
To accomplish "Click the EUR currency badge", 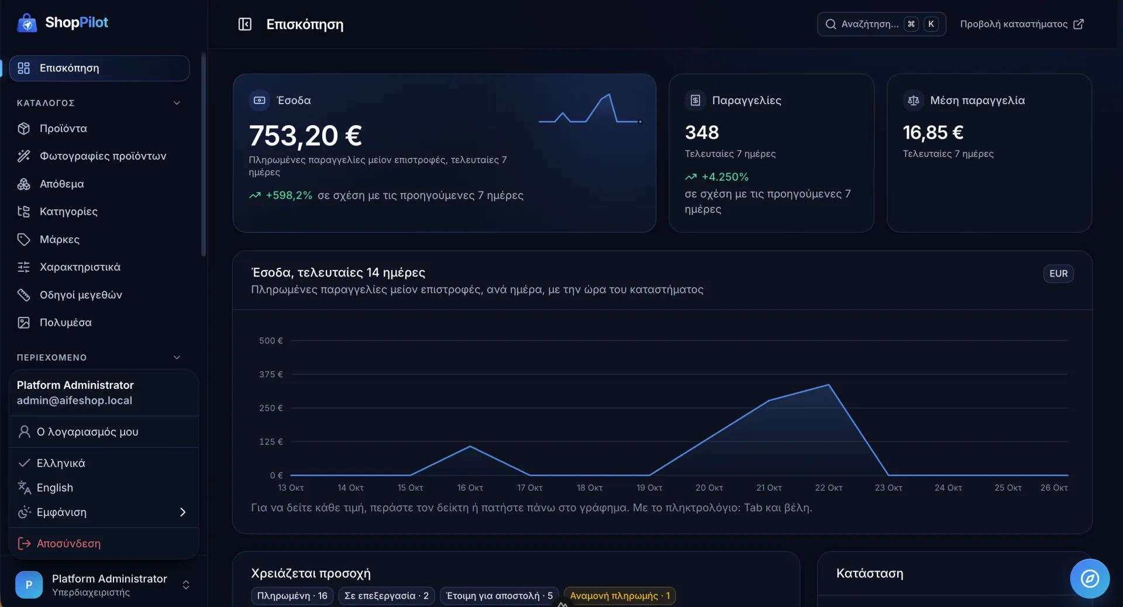I will click(1058, 274).
